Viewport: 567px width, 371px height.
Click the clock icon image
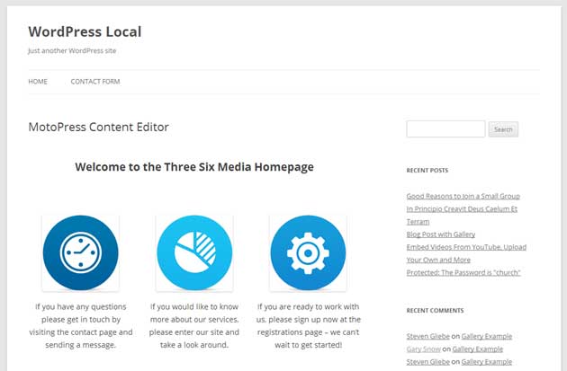tap(80, 253)
